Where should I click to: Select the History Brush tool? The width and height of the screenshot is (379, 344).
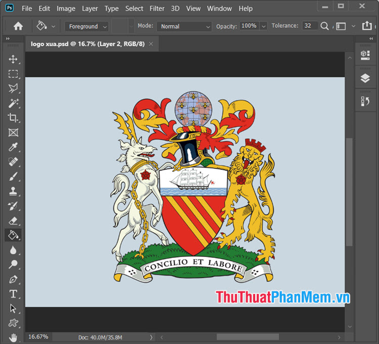pyautogui.click(x=13, y=206)
